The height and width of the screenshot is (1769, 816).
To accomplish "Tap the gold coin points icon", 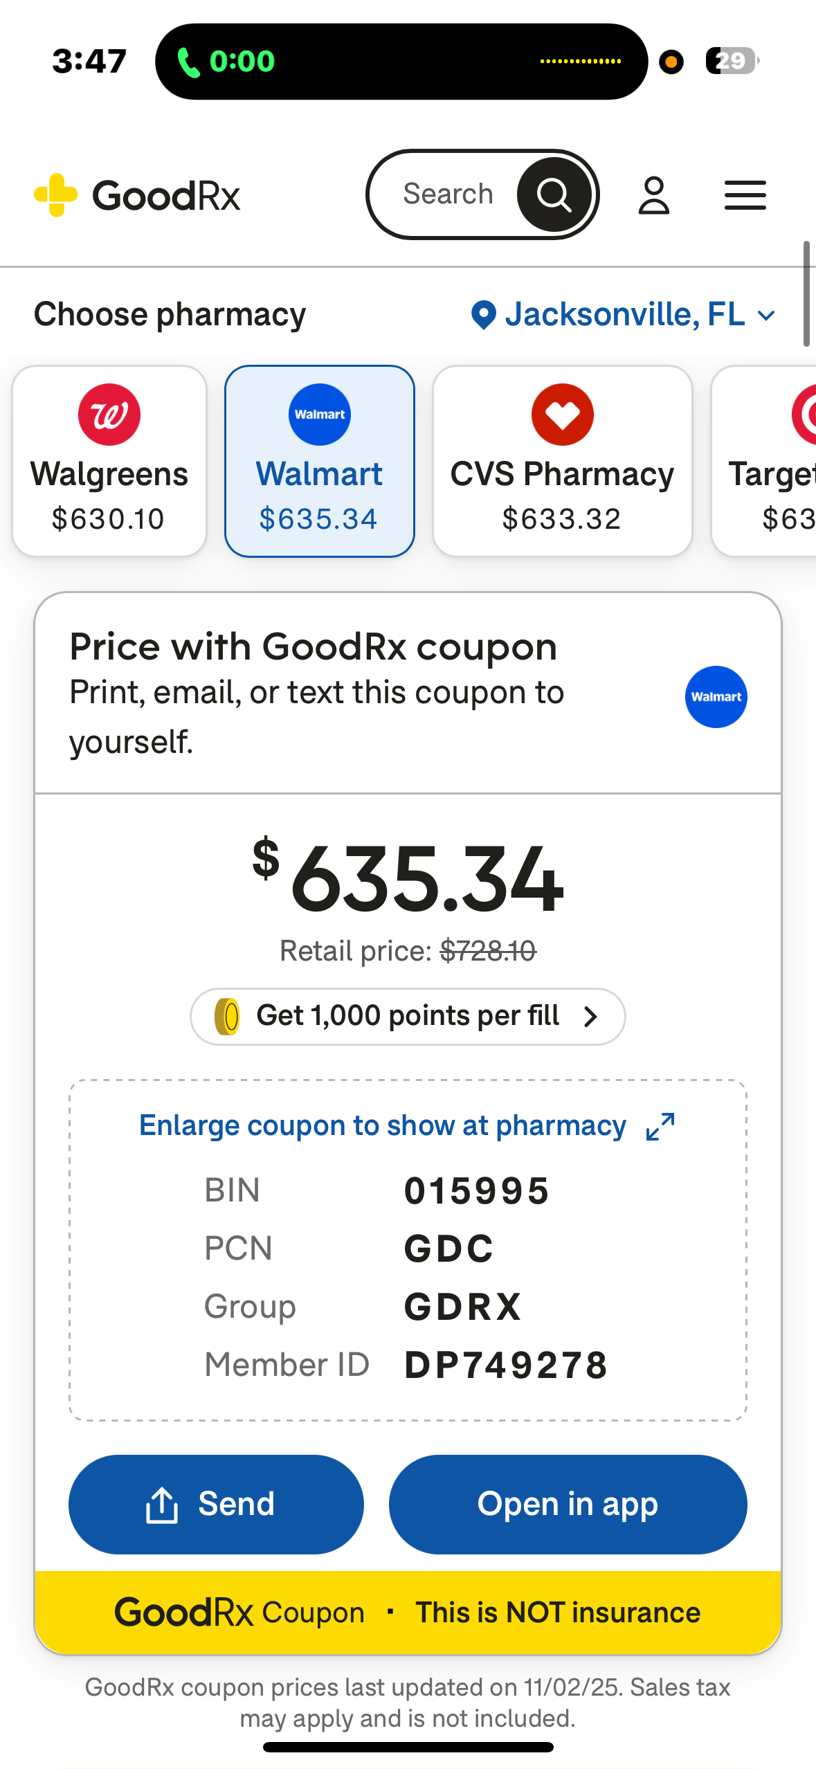I will click(227, 1017).
